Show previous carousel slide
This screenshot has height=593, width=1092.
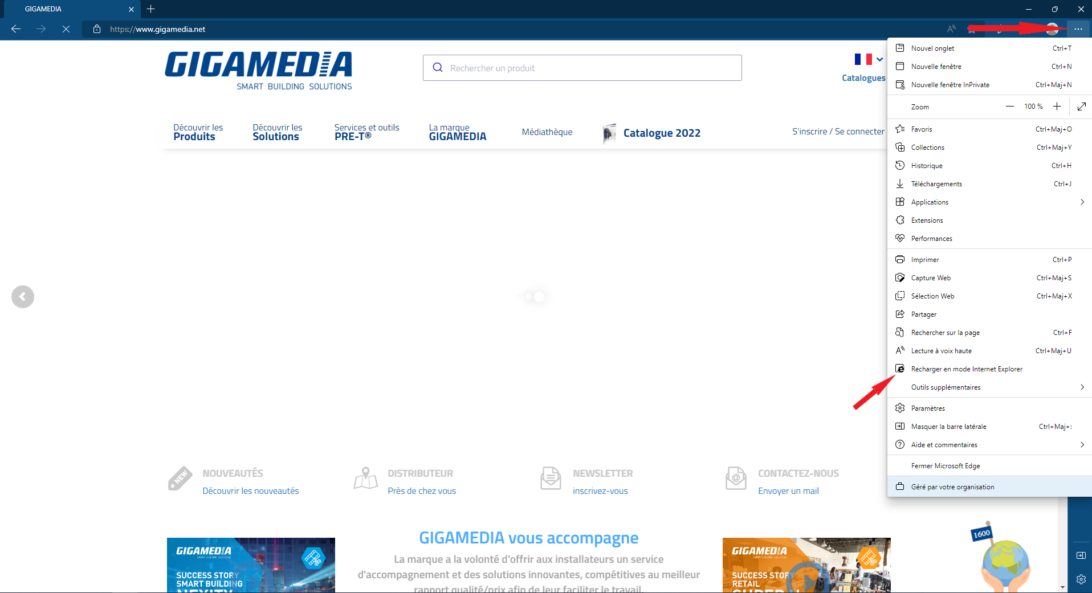click(x=23, y=297)
